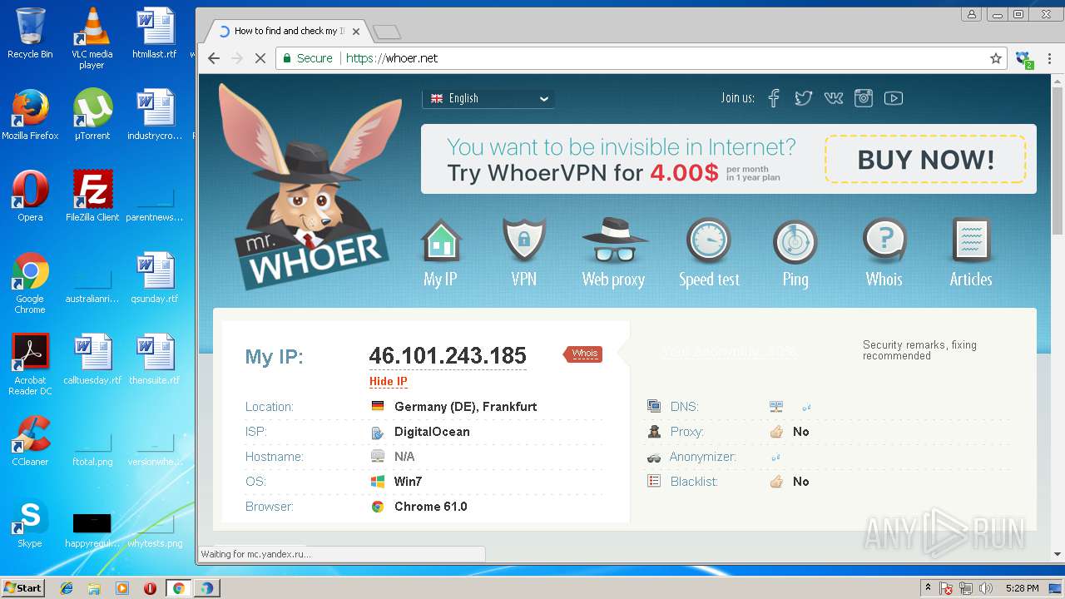The height and width of the screenshot is (599, 1065).
Task: Bookmark this page with star icon
Action: pos(995,58)
